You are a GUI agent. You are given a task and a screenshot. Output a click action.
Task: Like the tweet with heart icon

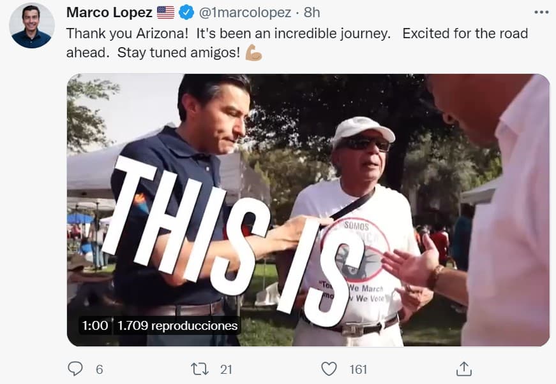[329, 369]
